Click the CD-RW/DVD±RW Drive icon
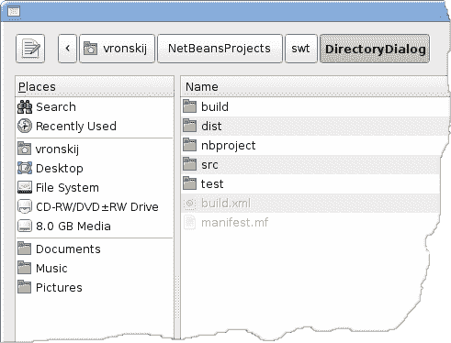Viewport: 451px width, 343px height. 25,206
